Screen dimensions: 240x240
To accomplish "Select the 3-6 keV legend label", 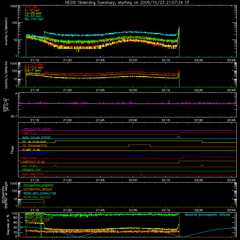I will pos(31,7).
